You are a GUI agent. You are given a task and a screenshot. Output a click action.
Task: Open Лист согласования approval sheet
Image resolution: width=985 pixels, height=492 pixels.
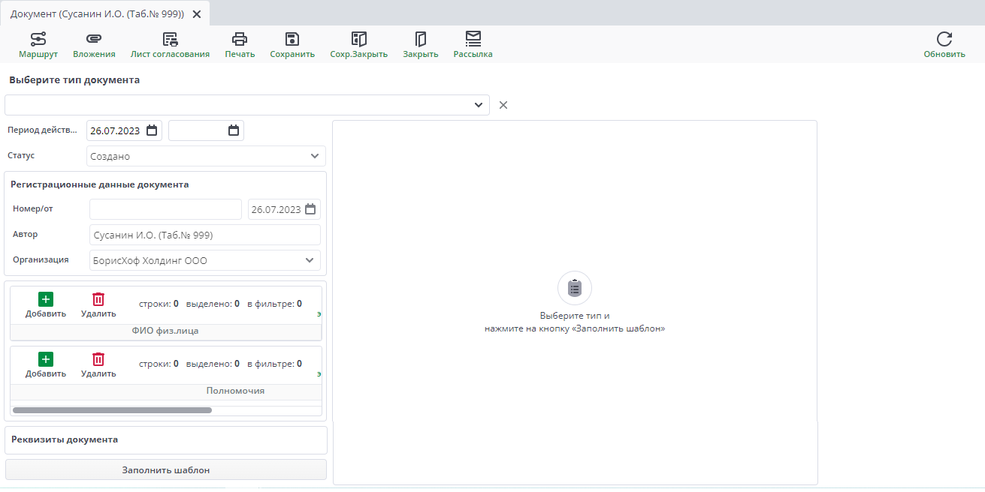point(170,45)
